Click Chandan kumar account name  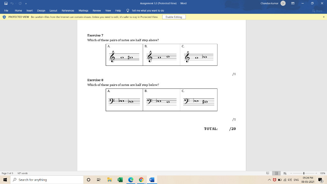coord(269,3)
